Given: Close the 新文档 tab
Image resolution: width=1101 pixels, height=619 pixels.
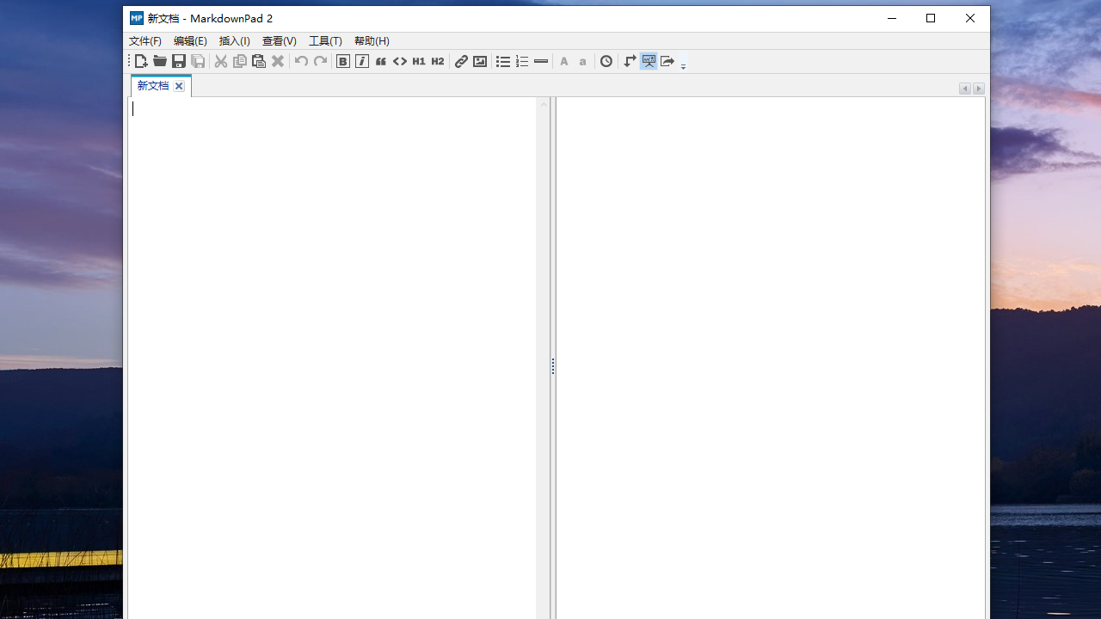Looking at the screenshot, I should pos(179,86).
